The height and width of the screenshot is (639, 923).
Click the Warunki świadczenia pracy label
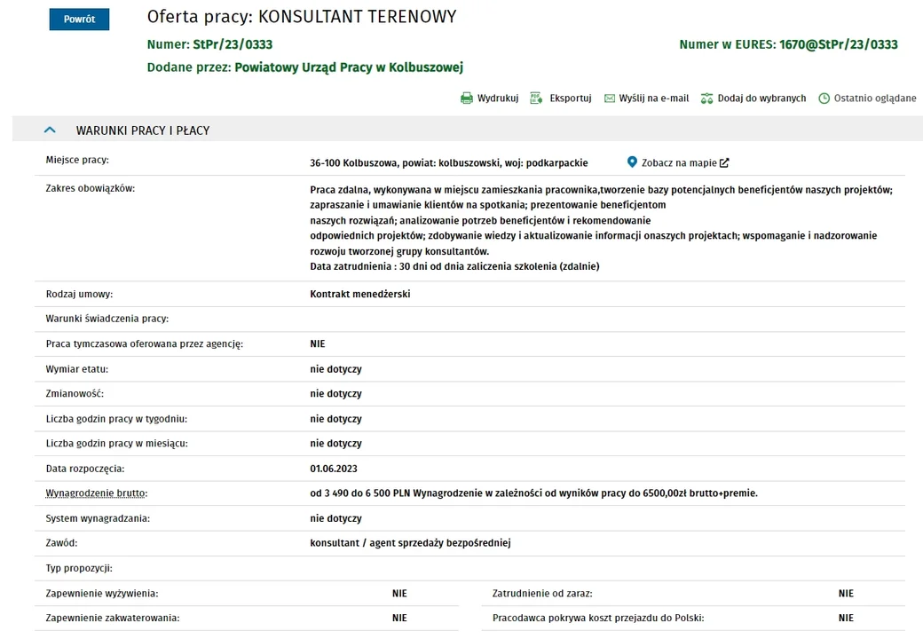(107, 319)
